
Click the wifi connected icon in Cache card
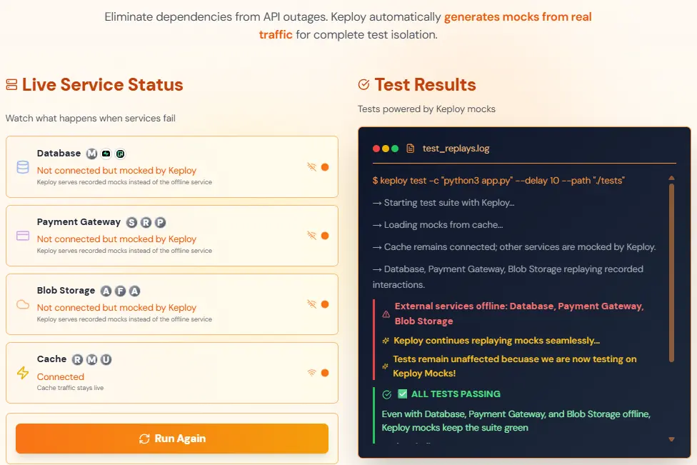311,373
